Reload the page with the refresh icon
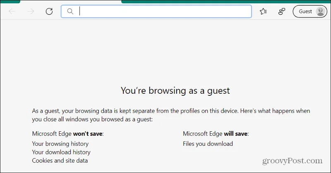 point(49,12)
